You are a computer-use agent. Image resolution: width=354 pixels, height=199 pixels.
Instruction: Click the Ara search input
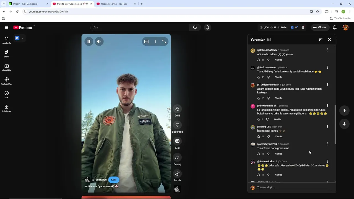(140, 27)
